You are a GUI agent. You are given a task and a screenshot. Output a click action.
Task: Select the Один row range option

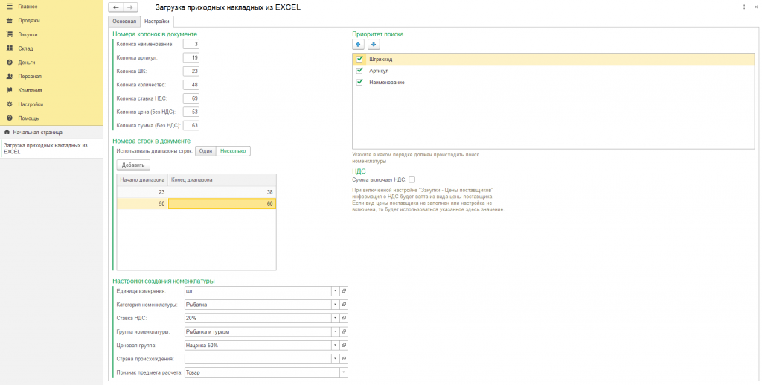205,151
